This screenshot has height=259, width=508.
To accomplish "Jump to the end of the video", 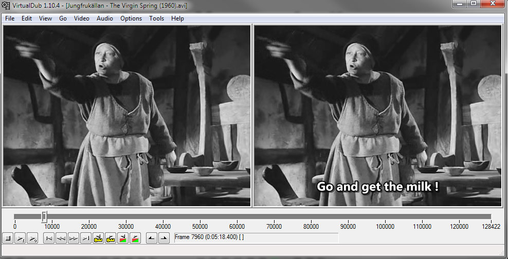I will tap(86, 238).
